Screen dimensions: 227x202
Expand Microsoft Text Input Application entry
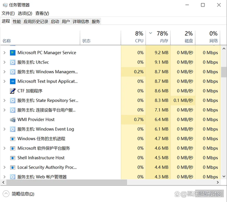click(4, 81)
